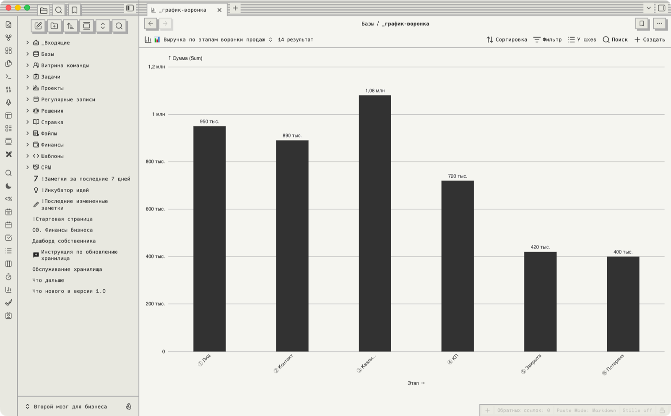Expand the Базы folder
The image size is (671, 416).
(28, 54)
